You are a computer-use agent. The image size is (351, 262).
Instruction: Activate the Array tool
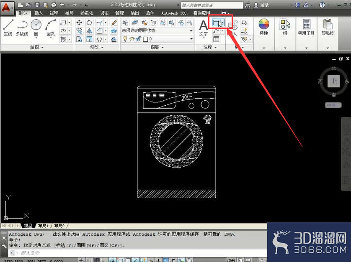(99, 39)
